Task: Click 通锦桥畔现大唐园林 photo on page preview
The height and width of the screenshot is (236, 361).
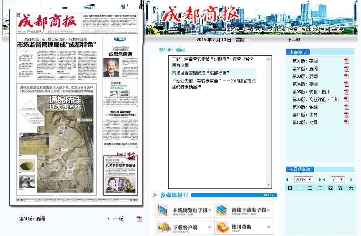Action: point(65,144)
